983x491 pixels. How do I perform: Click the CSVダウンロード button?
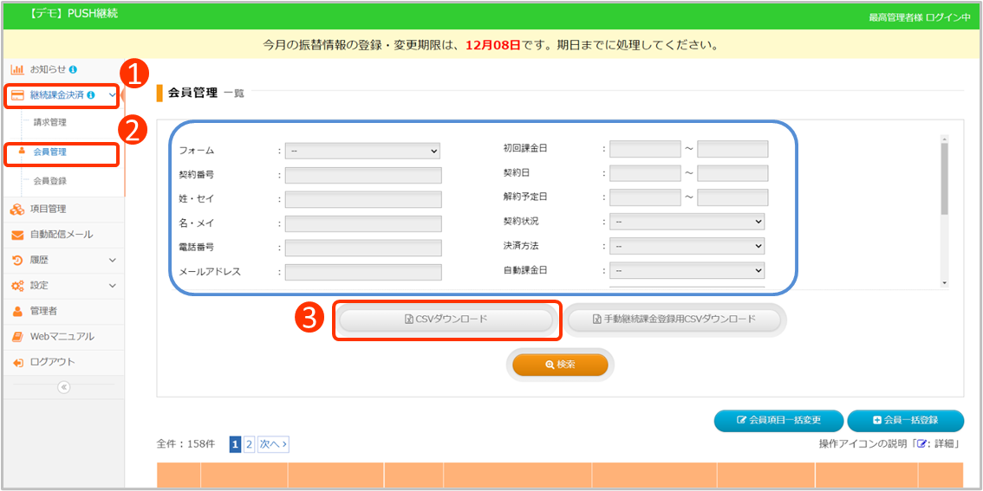click(x=446, y=320)
